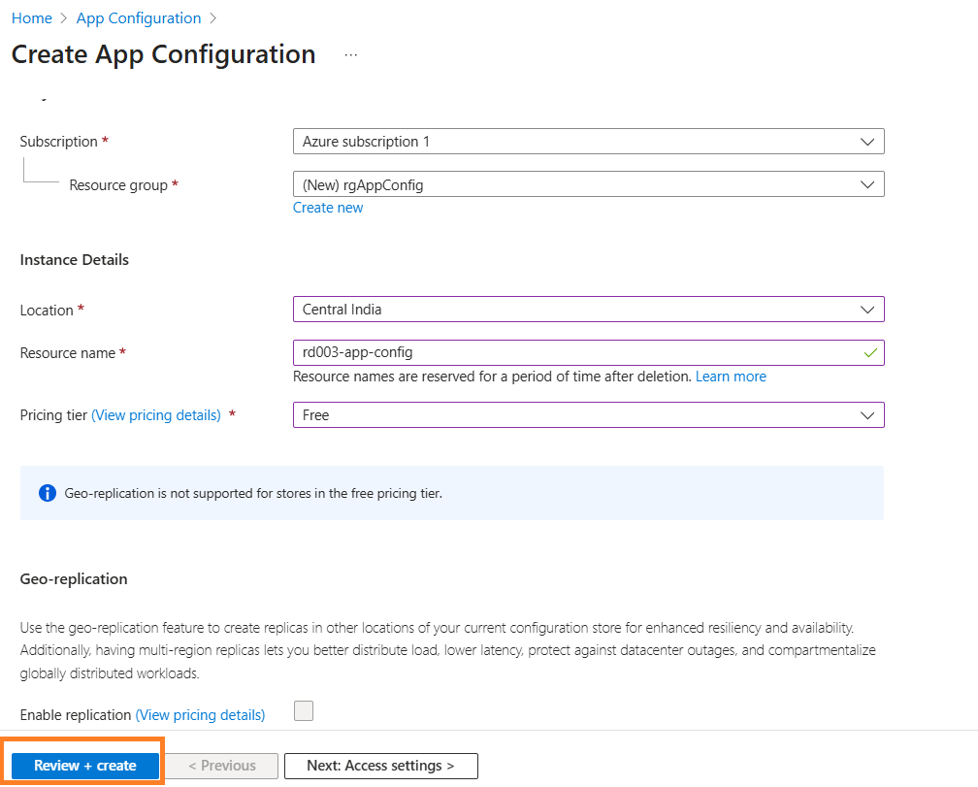Viewport: 978px width, 787px height.
Task: Click the Location dropdown chevron
Action: [x=867, y=310]
